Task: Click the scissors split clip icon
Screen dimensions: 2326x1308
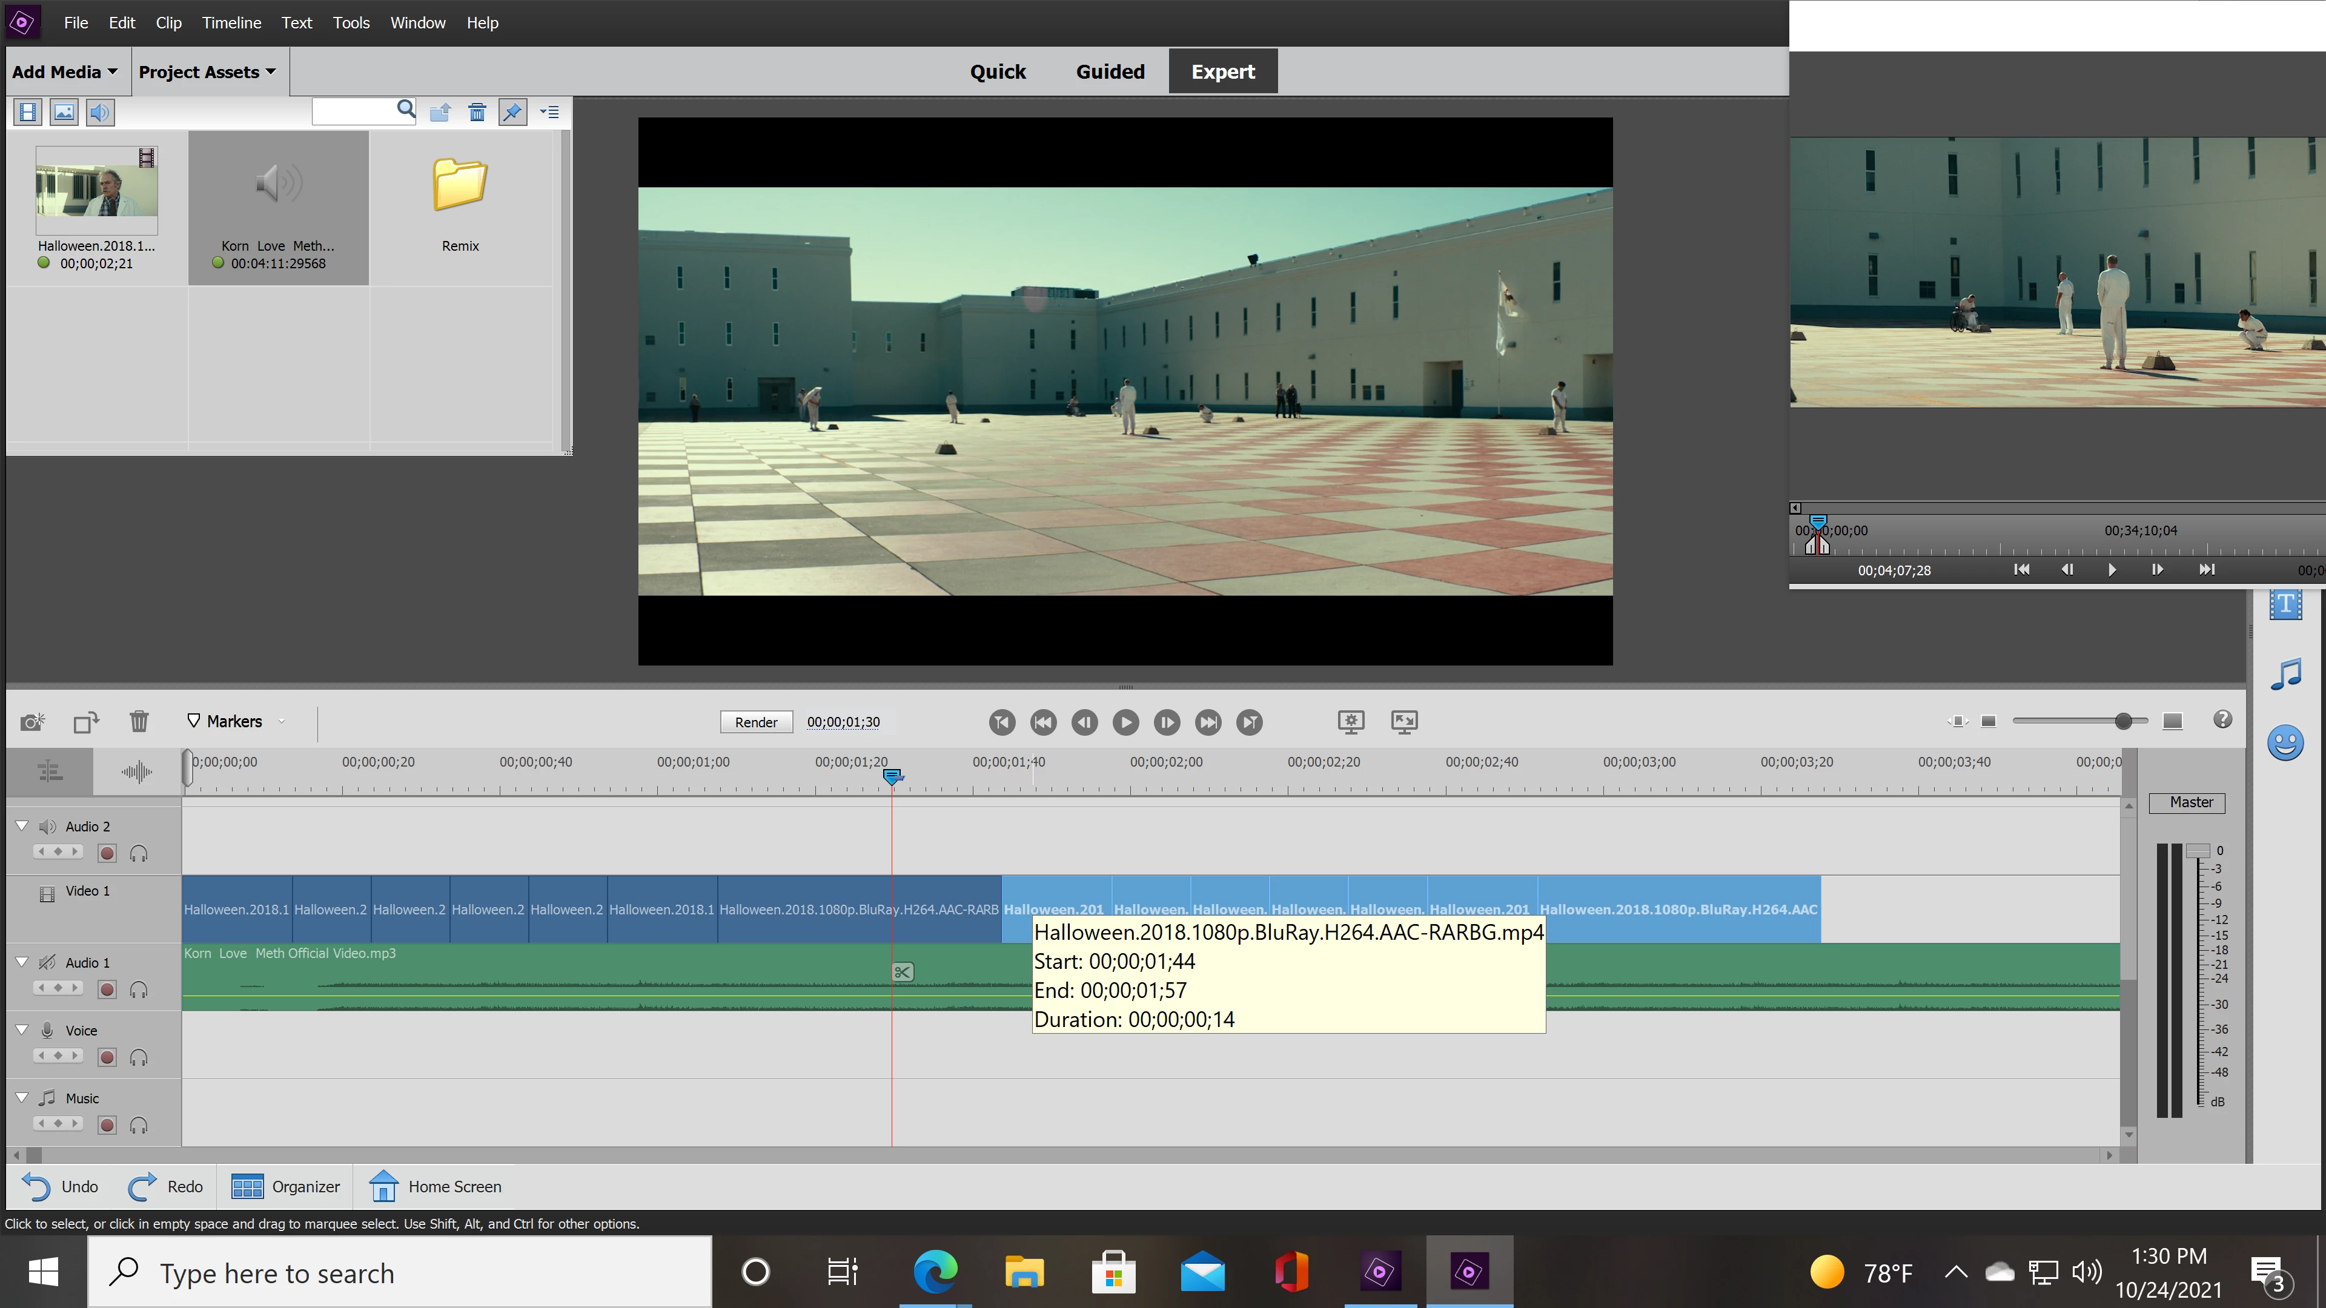Action: click(902, 972)
